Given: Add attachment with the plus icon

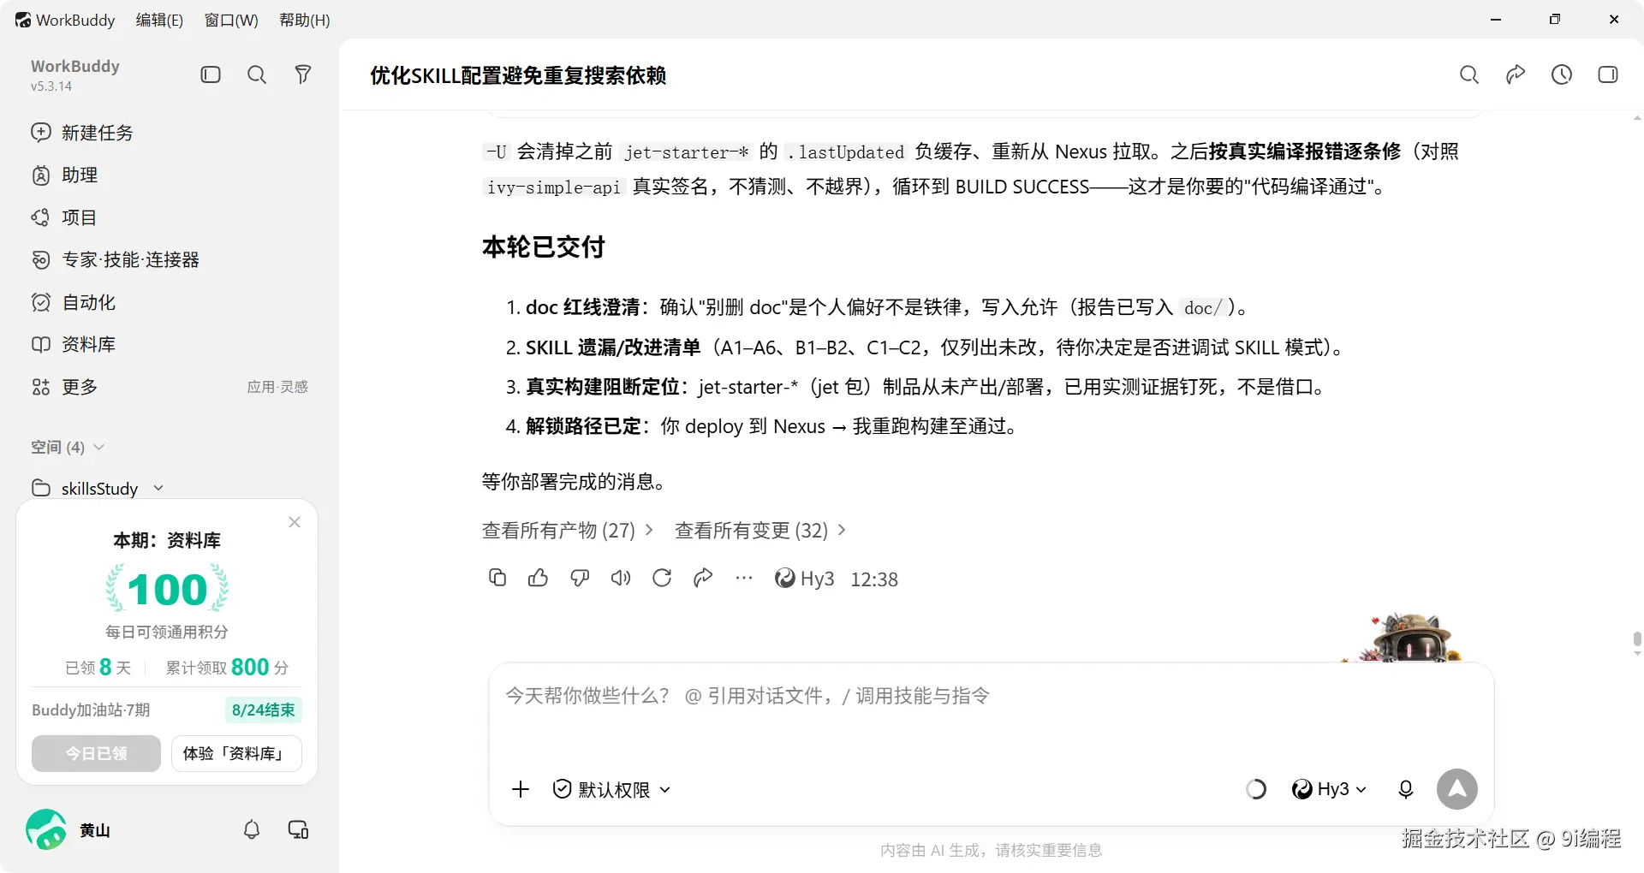Looking at the screenshot, I should coord(521,789).
